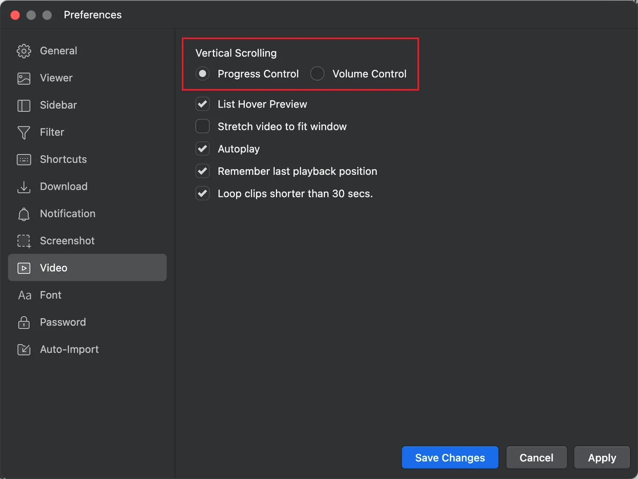
Task: Click the Shortcuts keyboard icon
Action: click(24, 160)
